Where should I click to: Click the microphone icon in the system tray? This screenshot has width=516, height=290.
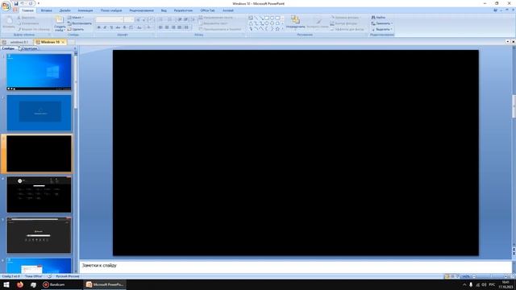pos(471,284)
